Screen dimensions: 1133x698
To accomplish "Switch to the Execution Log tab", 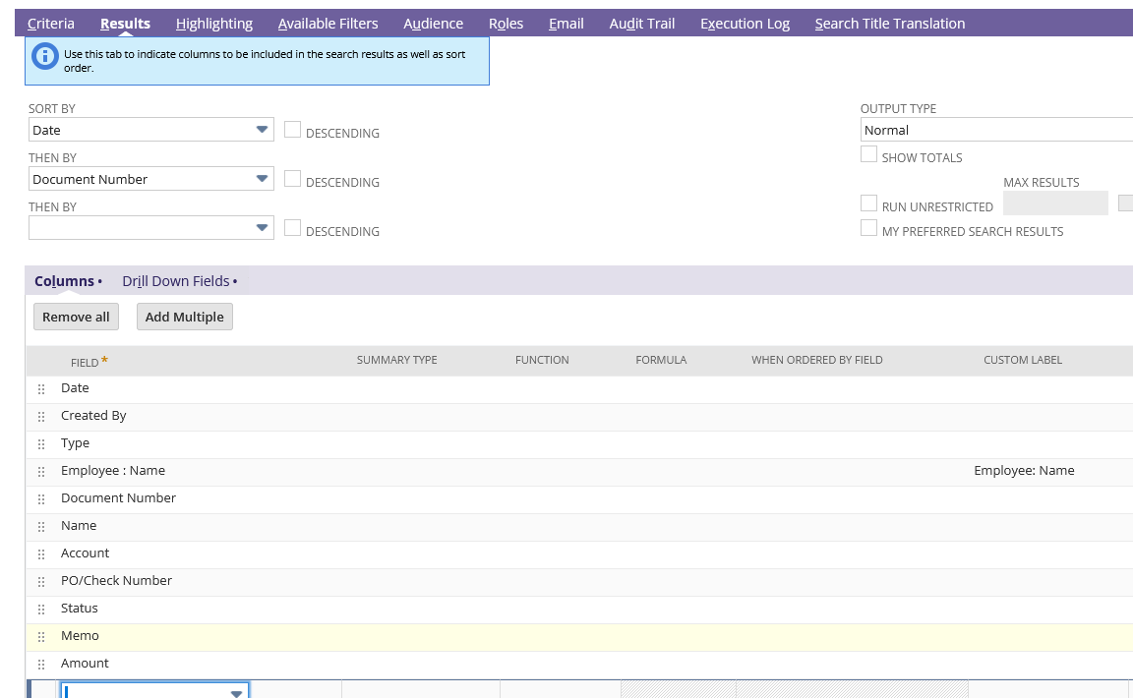I will (745, 24).
